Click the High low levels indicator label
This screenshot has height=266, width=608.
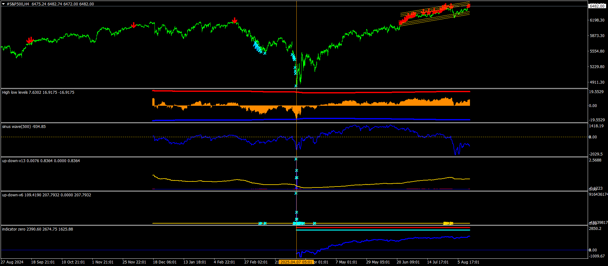coord(38,92)
